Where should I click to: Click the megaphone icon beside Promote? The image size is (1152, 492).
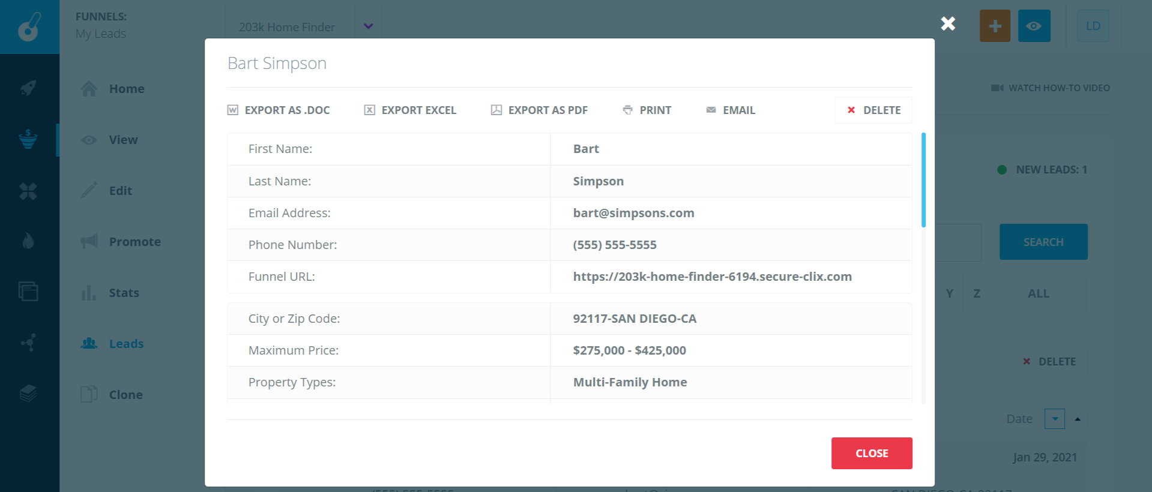(89, 241)
